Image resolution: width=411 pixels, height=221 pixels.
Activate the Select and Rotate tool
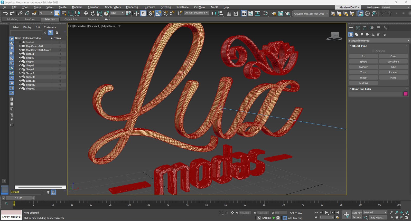click(92, 13)
